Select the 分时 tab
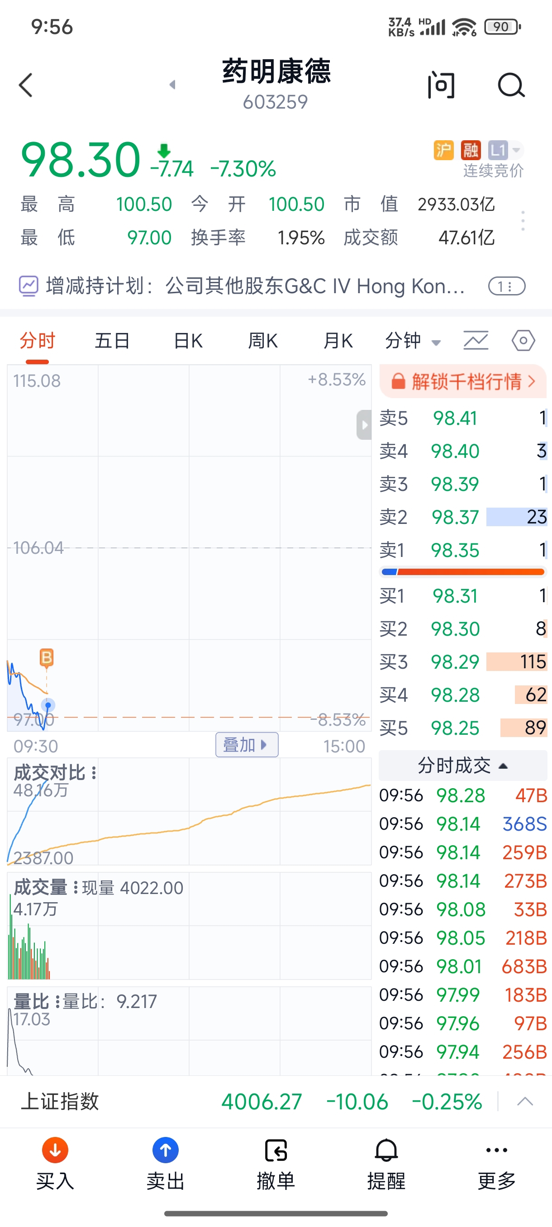This screenshot has height=1227, width=552. [x=37, y=341]
